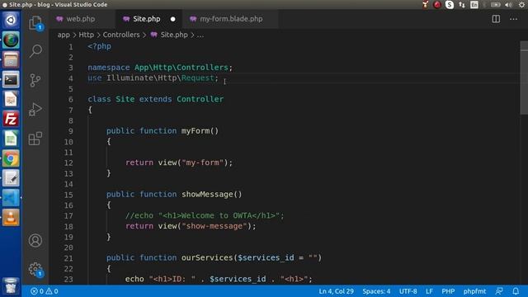Switch to my-form.blade.php tab

231,19
